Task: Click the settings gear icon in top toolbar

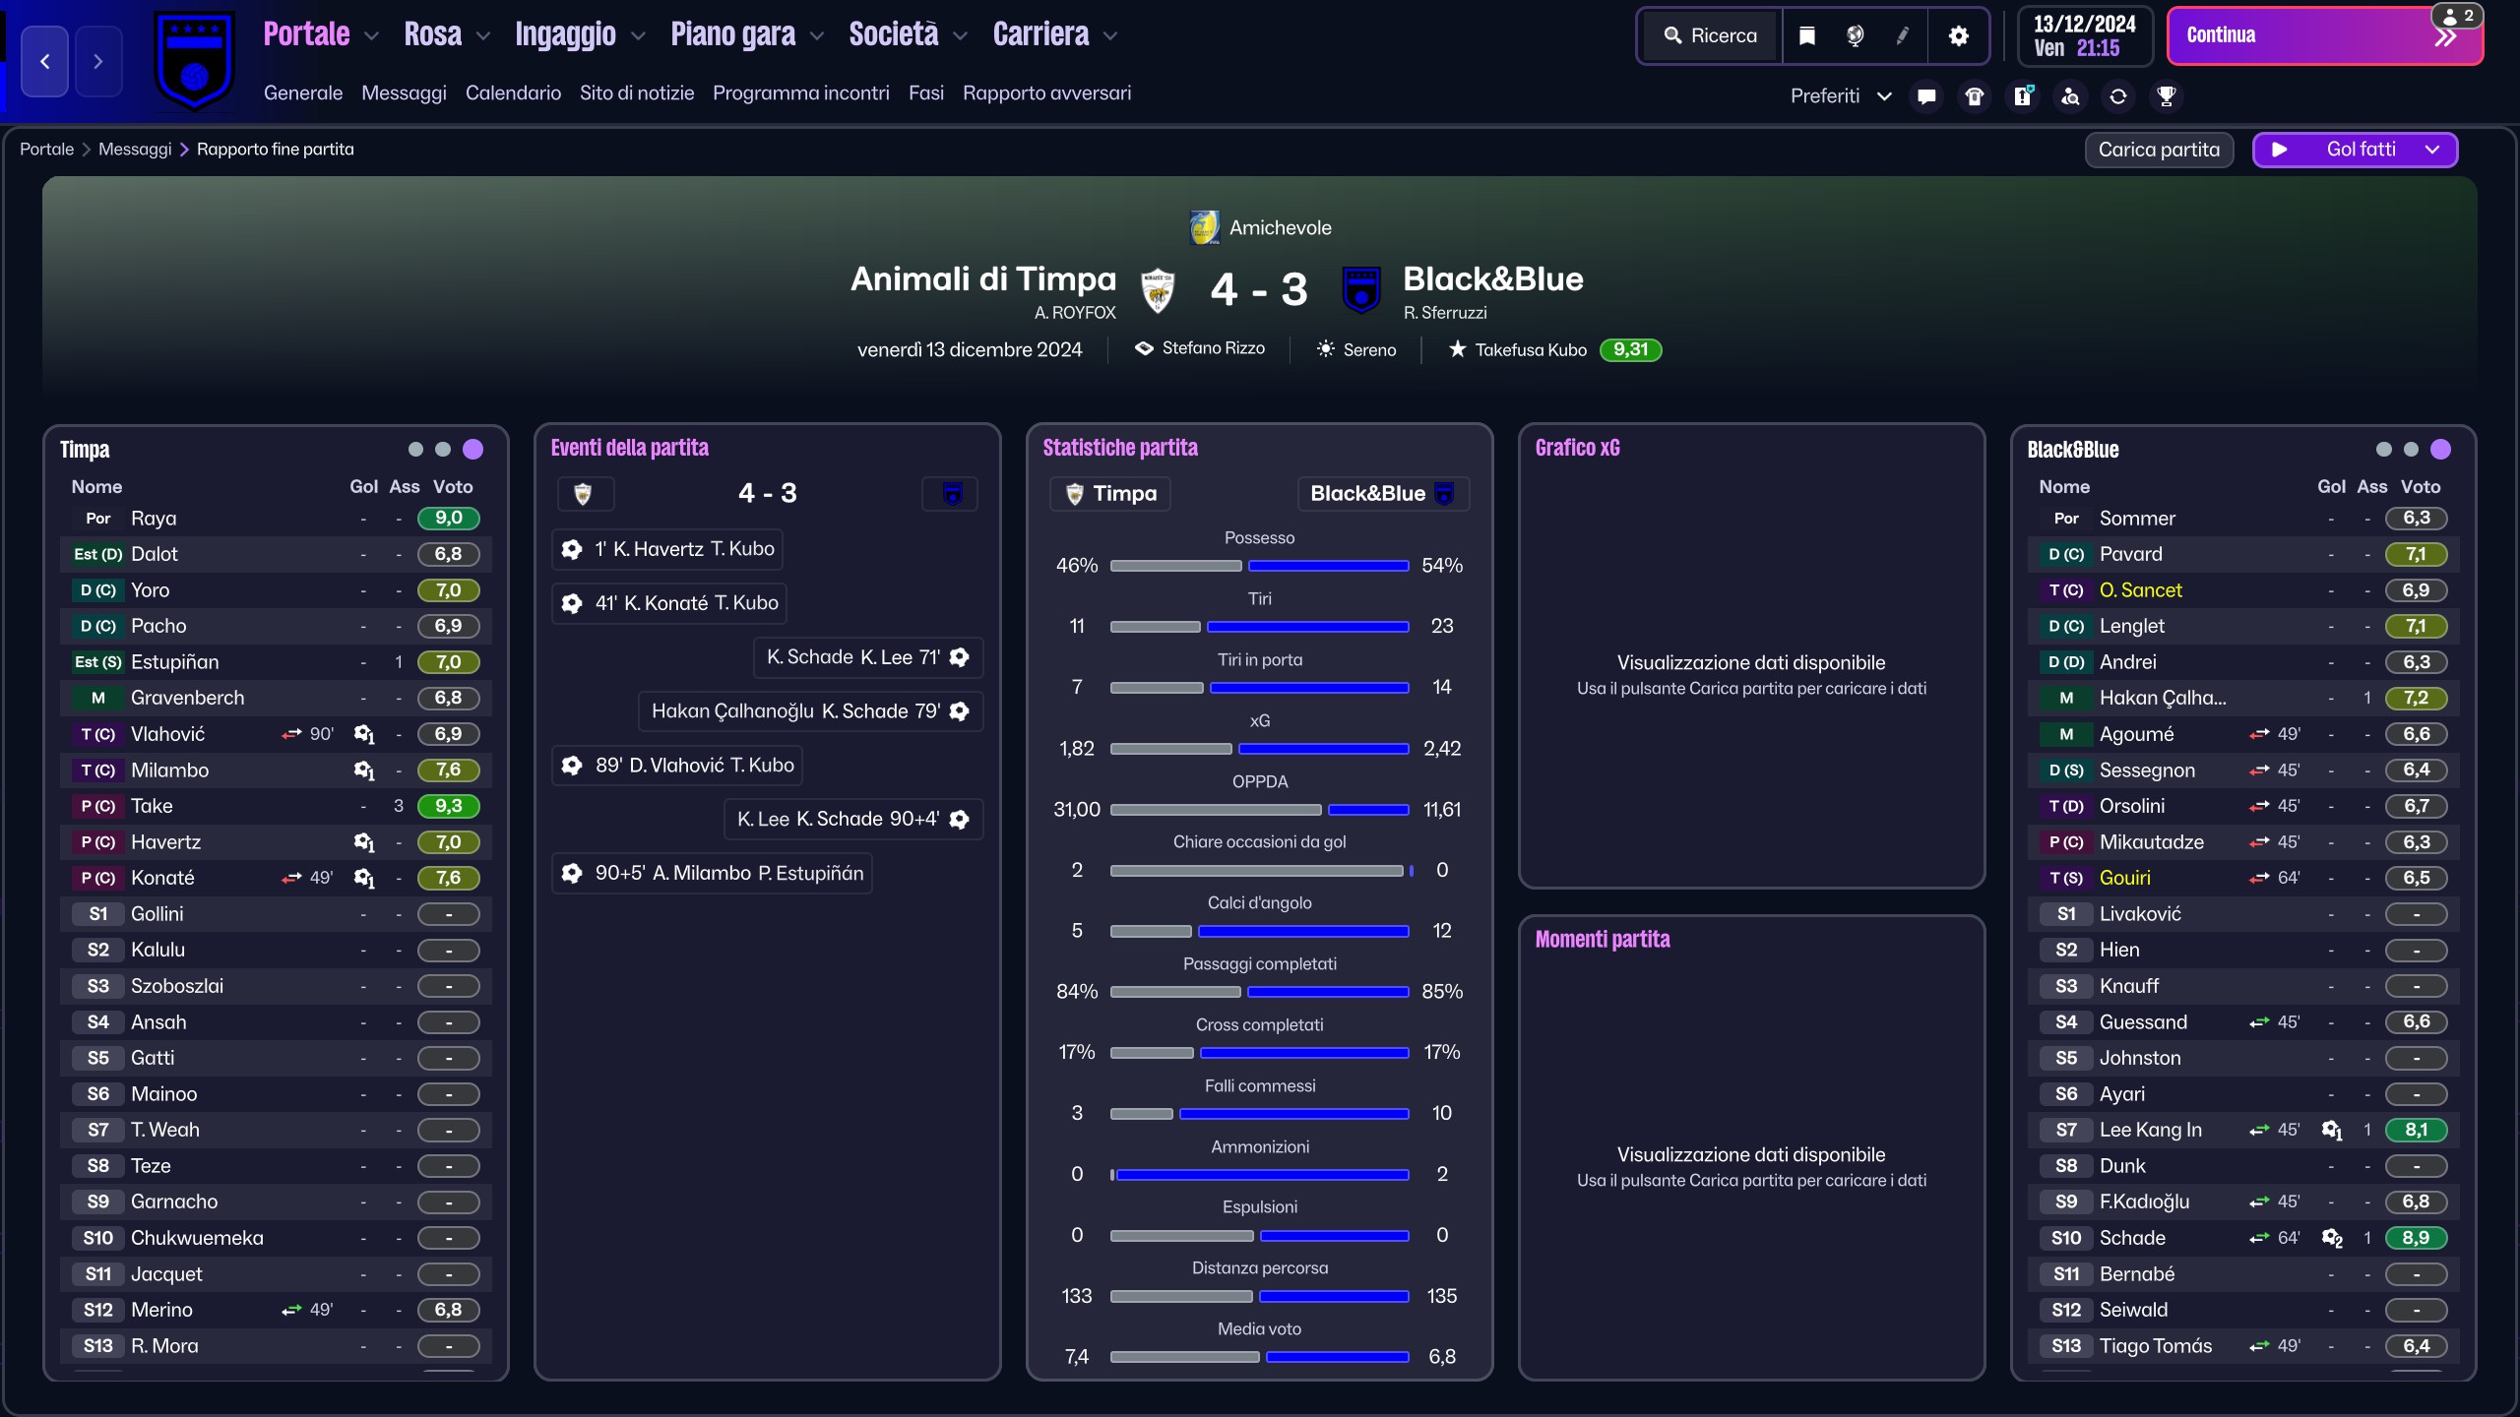Action: pos(1959,36)
